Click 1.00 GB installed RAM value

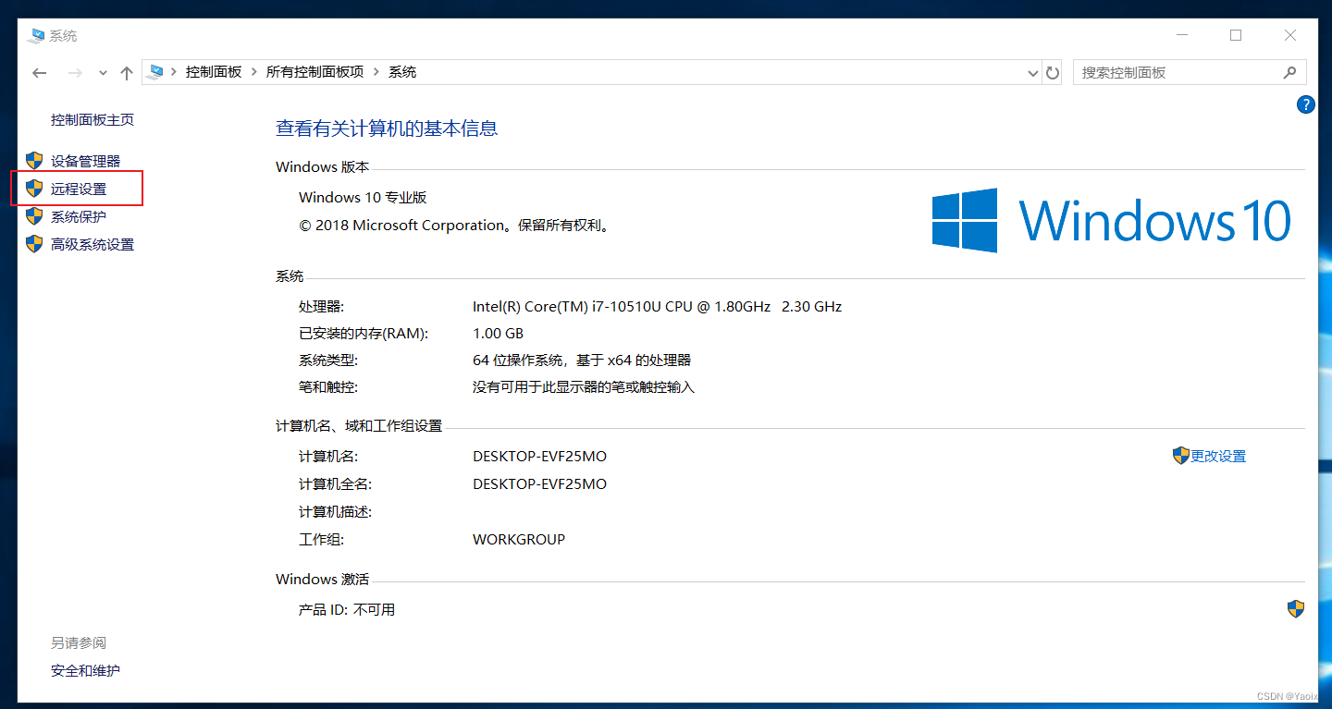click(x=498, y=333)
